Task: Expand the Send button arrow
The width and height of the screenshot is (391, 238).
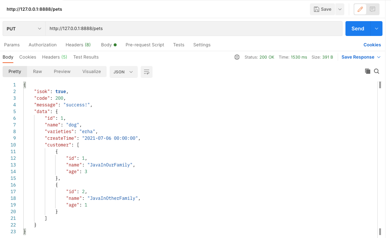Action: click(377, 29)
